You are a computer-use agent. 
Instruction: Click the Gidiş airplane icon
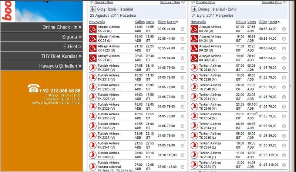(x=93, y=9)
